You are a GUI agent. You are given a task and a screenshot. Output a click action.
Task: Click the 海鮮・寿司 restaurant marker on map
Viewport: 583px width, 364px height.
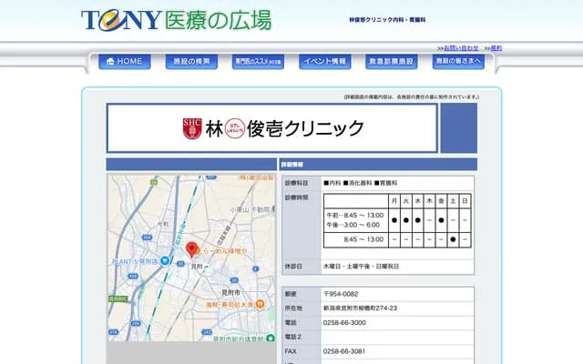click(x=261, y=305)
